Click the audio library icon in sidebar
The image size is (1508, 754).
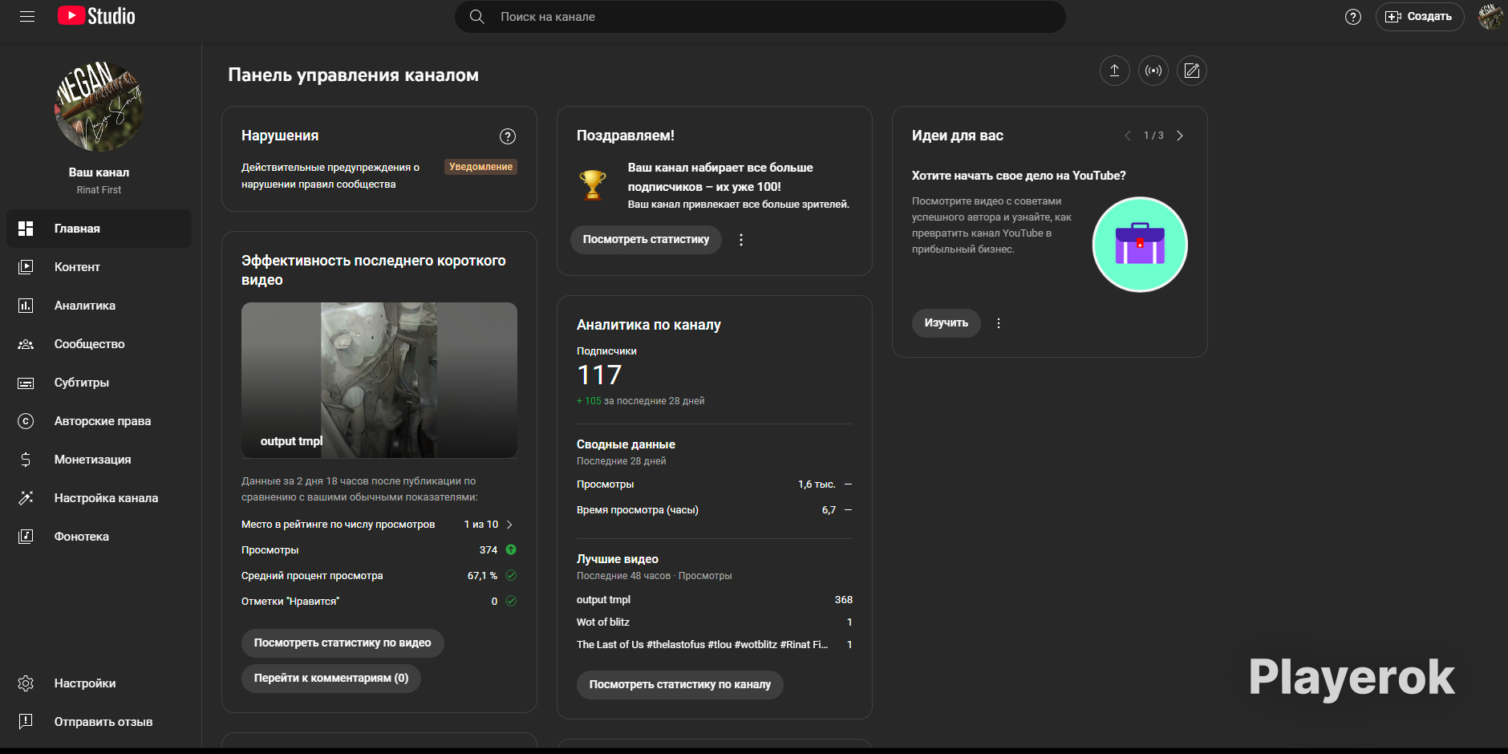coord(26,537)
